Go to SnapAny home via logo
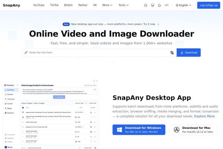The image size is (223, 149). 12,5
